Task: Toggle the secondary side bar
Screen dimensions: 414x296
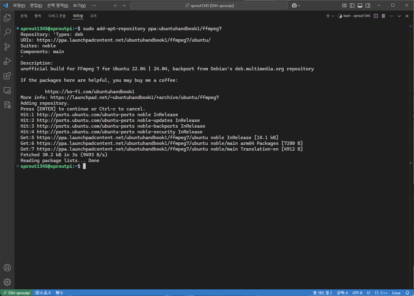Action: (x=368, y=5)
